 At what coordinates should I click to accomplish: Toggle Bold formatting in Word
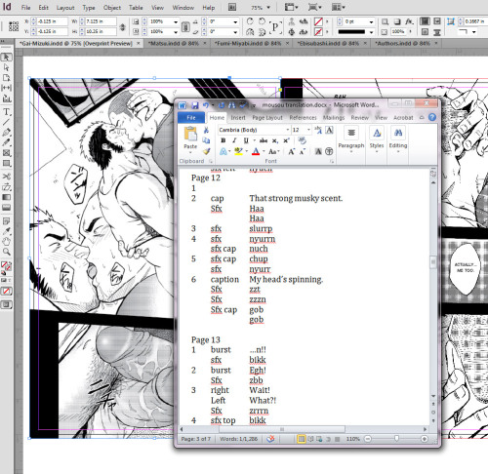[224, 140]
